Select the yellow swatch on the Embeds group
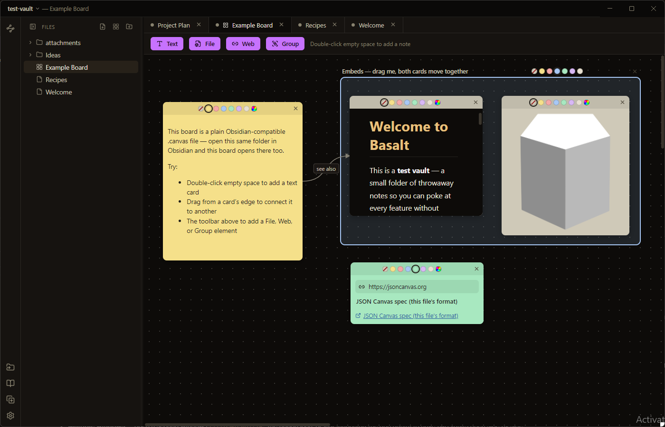This screenshot has width=665, height=427. point(542,71)
